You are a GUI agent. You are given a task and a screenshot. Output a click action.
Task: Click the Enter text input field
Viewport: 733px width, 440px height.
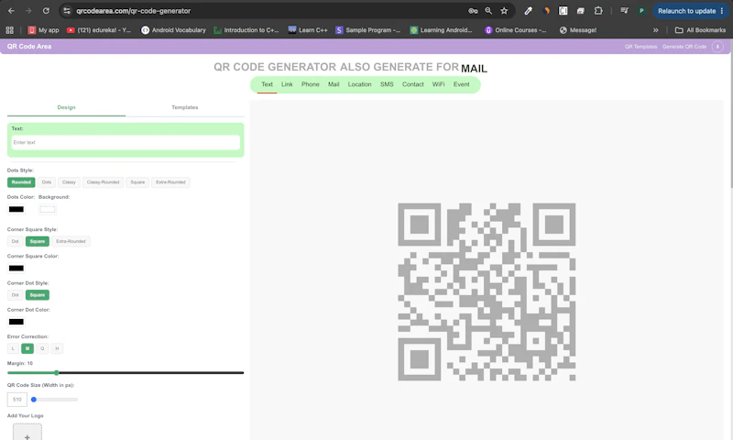coord(126,142)
